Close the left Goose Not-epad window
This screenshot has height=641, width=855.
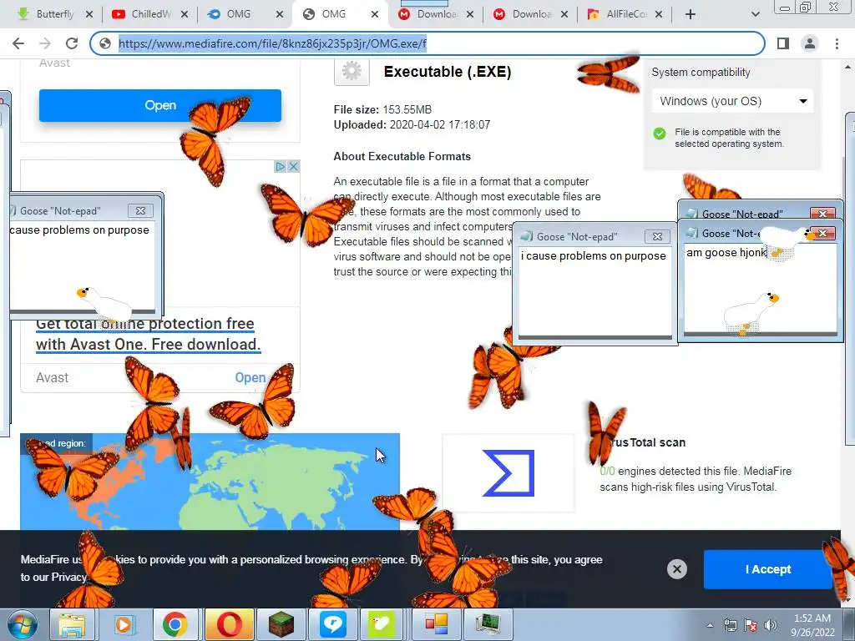pyautogui.click(x=140, y=211)
